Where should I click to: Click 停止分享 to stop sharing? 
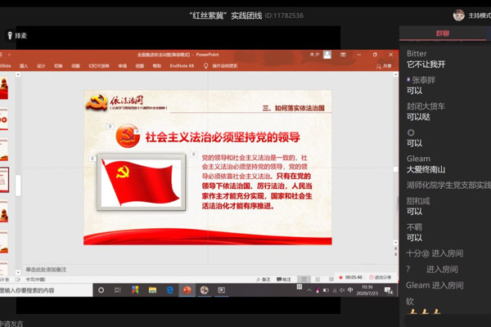[381, 277]
